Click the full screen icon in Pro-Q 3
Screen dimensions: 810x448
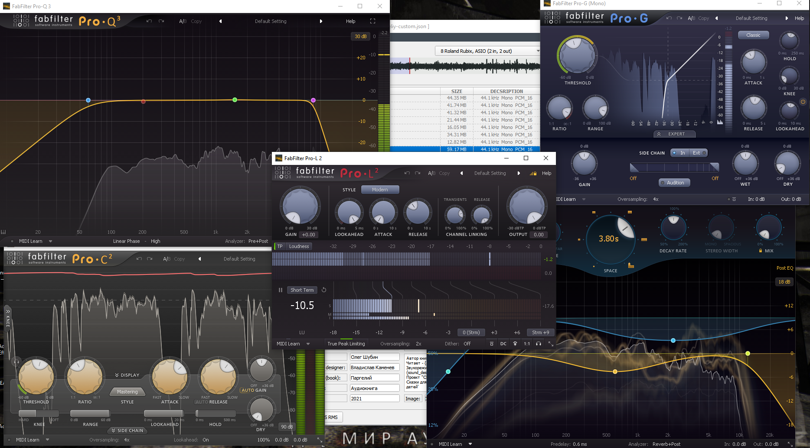coord(372,21)
